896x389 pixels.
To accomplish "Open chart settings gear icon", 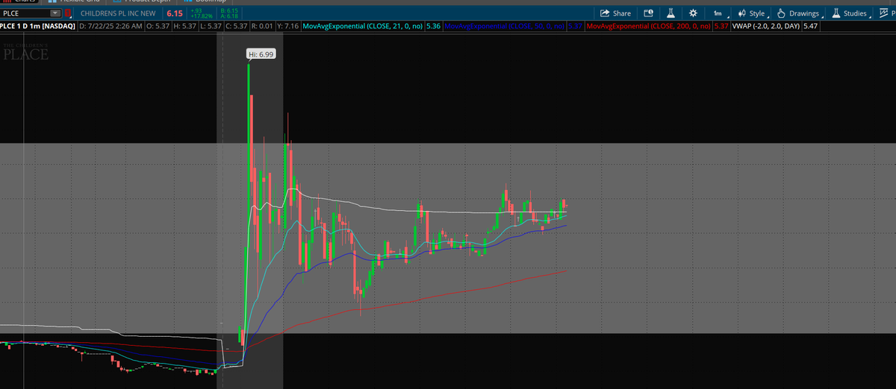I will click(693, 13).
